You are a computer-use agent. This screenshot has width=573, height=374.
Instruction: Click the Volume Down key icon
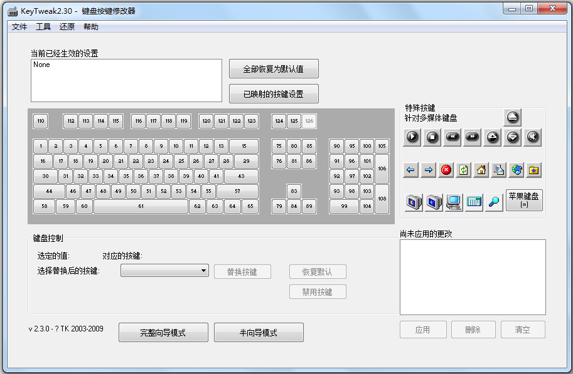point(513,137)
